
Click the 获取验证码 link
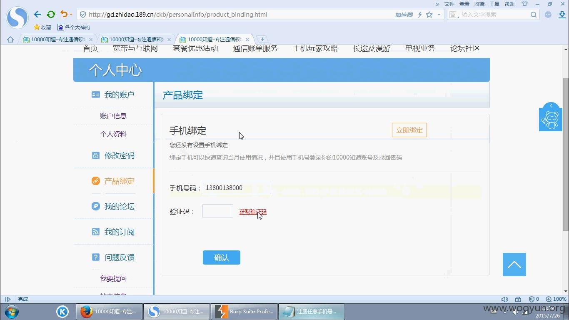point(253,212)
